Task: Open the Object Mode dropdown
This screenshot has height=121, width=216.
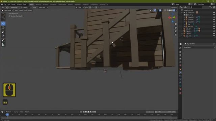Action: (x=7, y=10)
